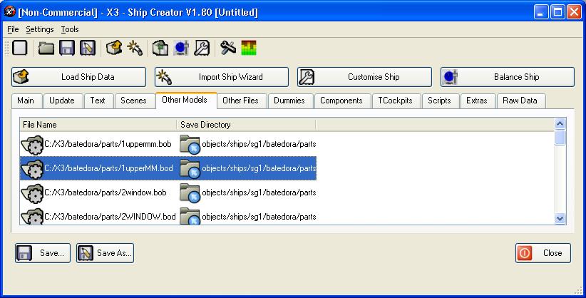Open the File menu
586x298 pixels.
coord(13,29)
